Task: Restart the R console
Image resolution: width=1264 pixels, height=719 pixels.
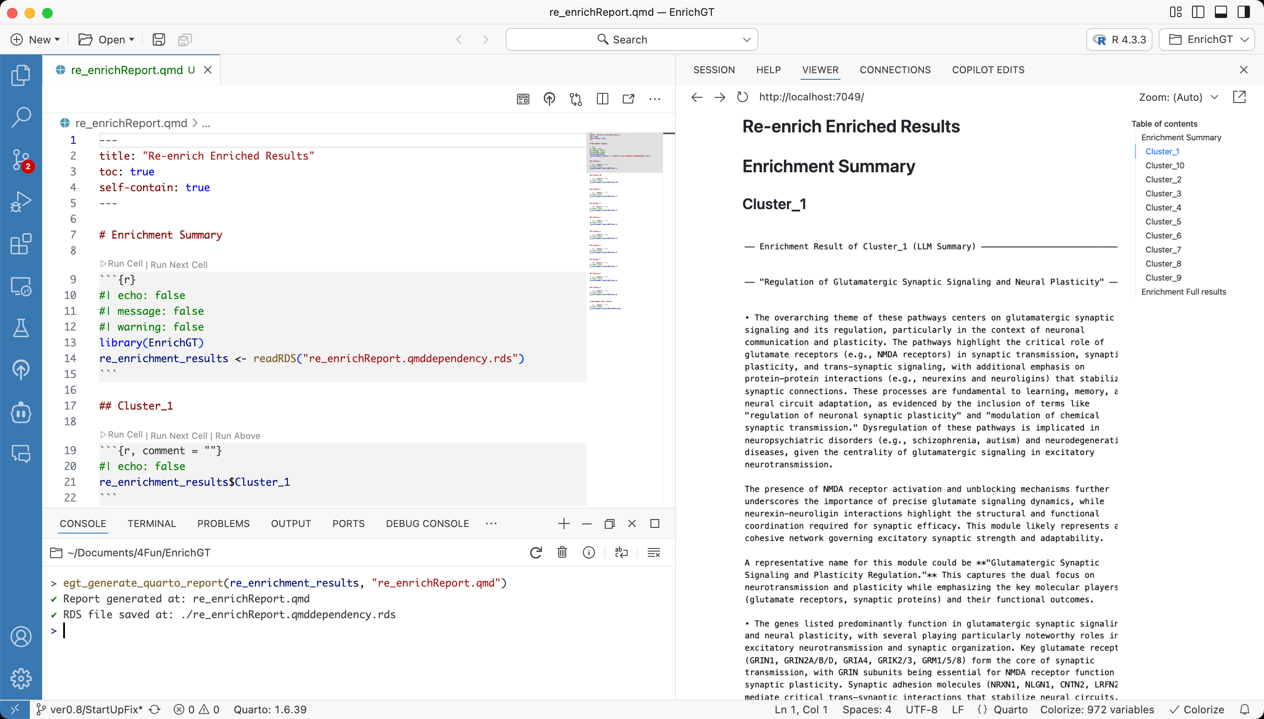Action: tap(536, 552)
